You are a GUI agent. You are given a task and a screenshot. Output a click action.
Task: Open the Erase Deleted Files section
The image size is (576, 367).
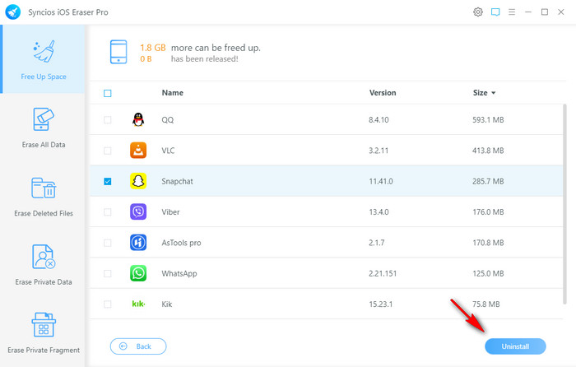click(x=44, y=197)
